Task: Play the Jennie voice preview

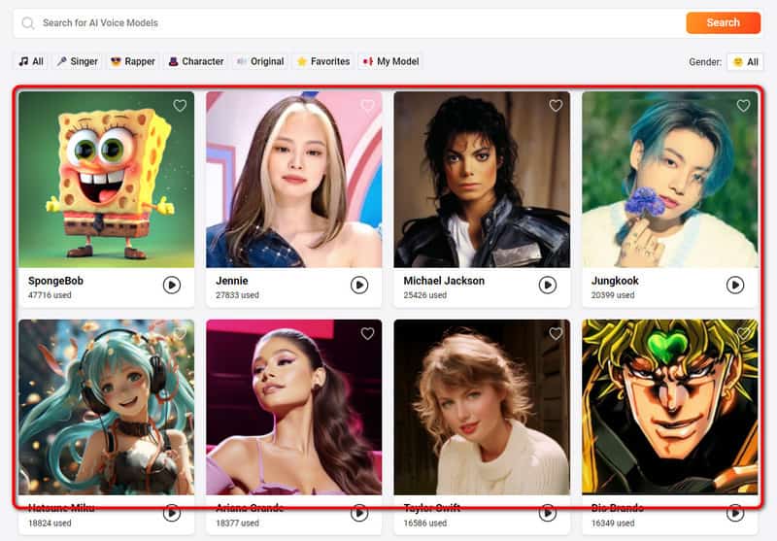Action: (359, 285)
